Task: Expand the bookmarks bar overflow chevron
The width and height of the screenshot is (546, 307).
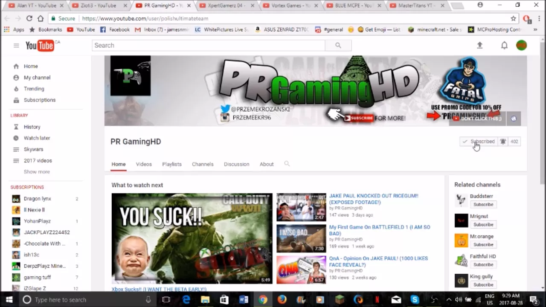Action: click(535, 29)
